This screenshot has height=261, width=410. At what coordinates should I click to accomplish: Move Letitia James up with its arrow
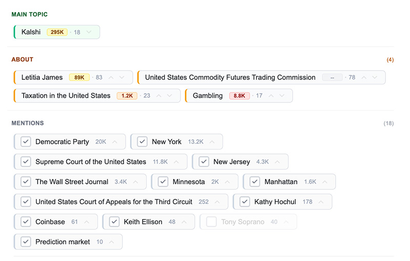[111, 77]
